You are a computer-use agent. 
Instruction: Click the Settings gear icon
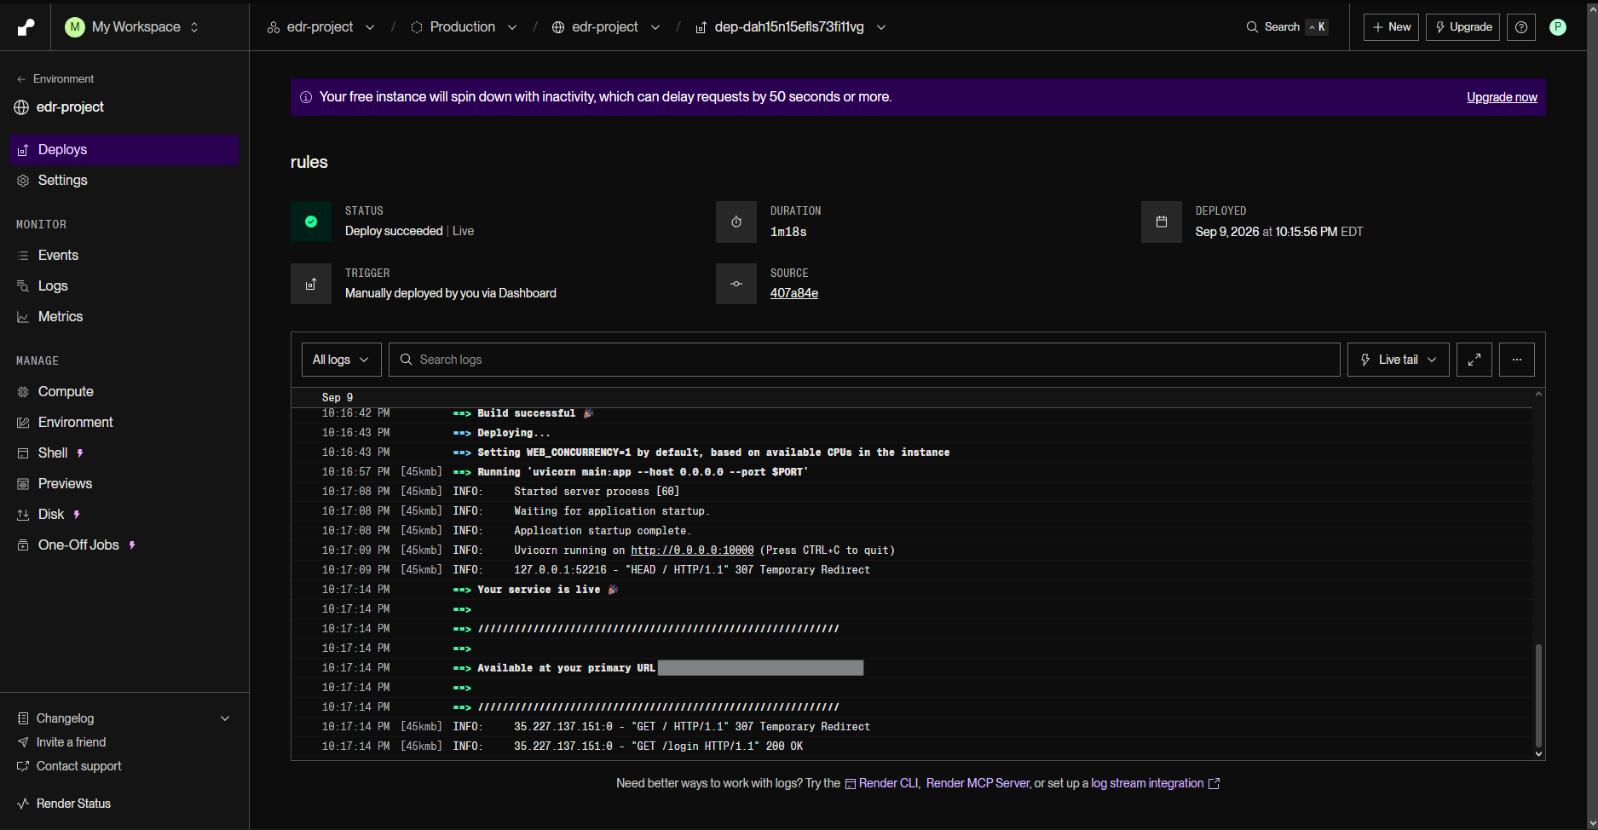pyautogui.click(x=23, y=181)
